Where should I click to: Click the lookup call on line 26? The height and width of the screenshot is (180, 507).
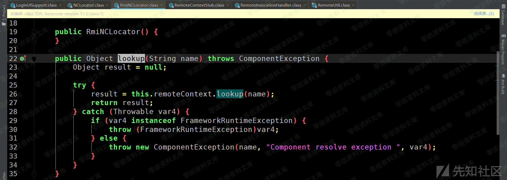coord(230,94)
